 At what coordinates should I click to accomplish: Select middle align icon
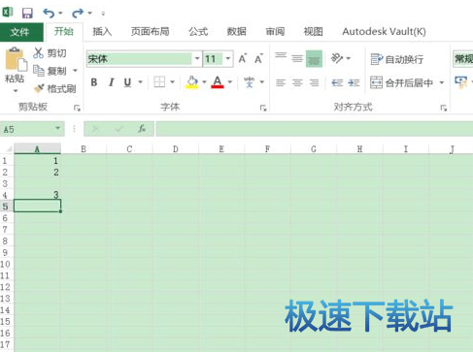coord(297,58)
